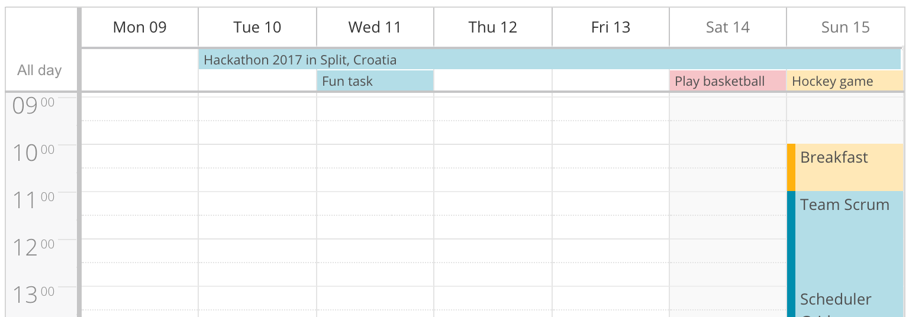This screenshot has height=317, width=909.
Task: Open the Hackathon 2017 in Split event
Action: 300,60
